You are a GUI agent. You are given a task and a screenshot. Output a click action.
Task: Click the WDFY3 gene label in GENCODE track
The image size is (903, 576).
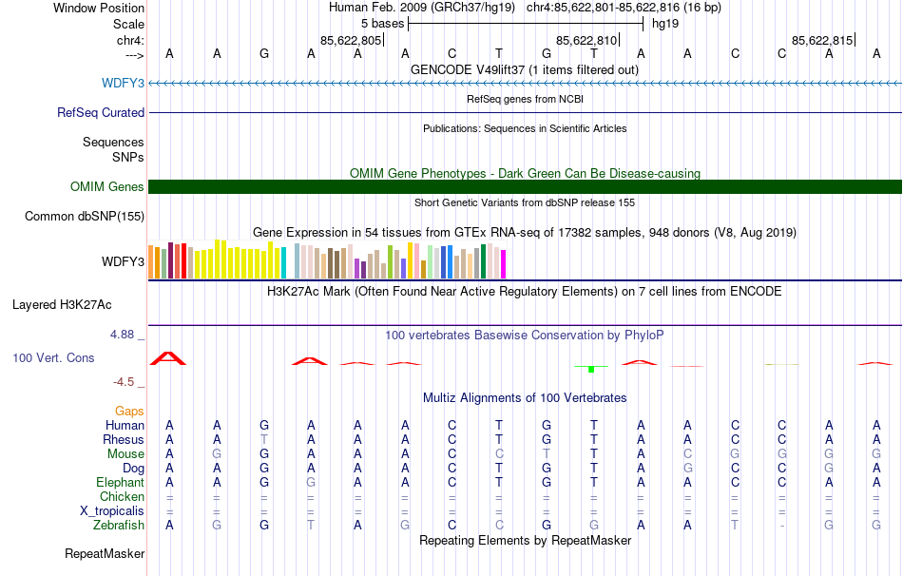click(x=123, y=83)
